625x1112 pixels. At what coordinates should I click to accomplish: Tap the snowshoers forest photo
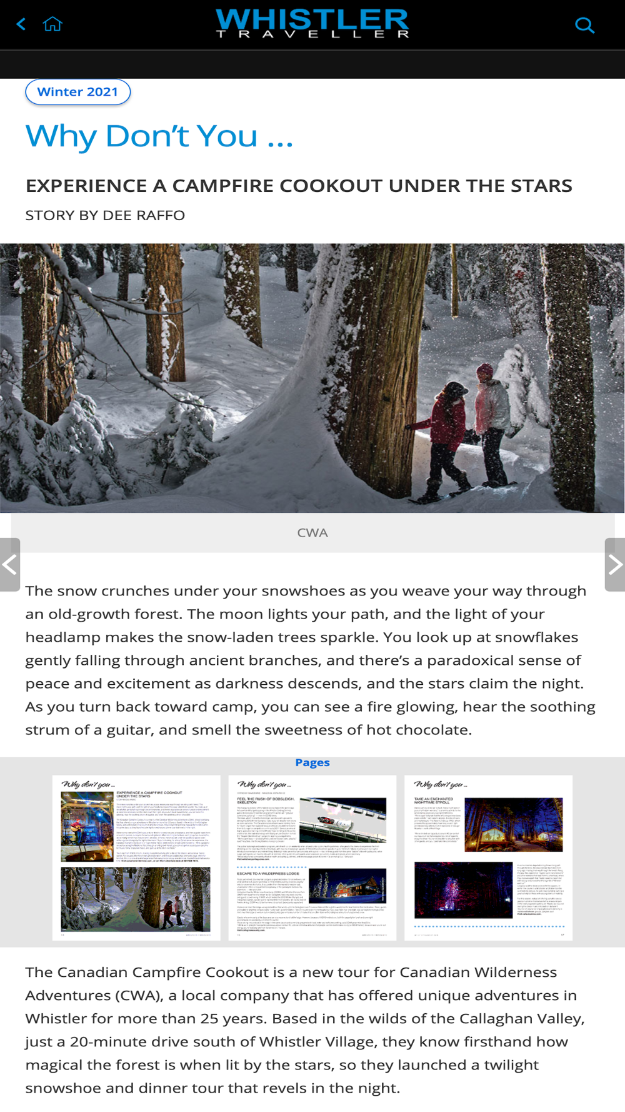point(312,378)
